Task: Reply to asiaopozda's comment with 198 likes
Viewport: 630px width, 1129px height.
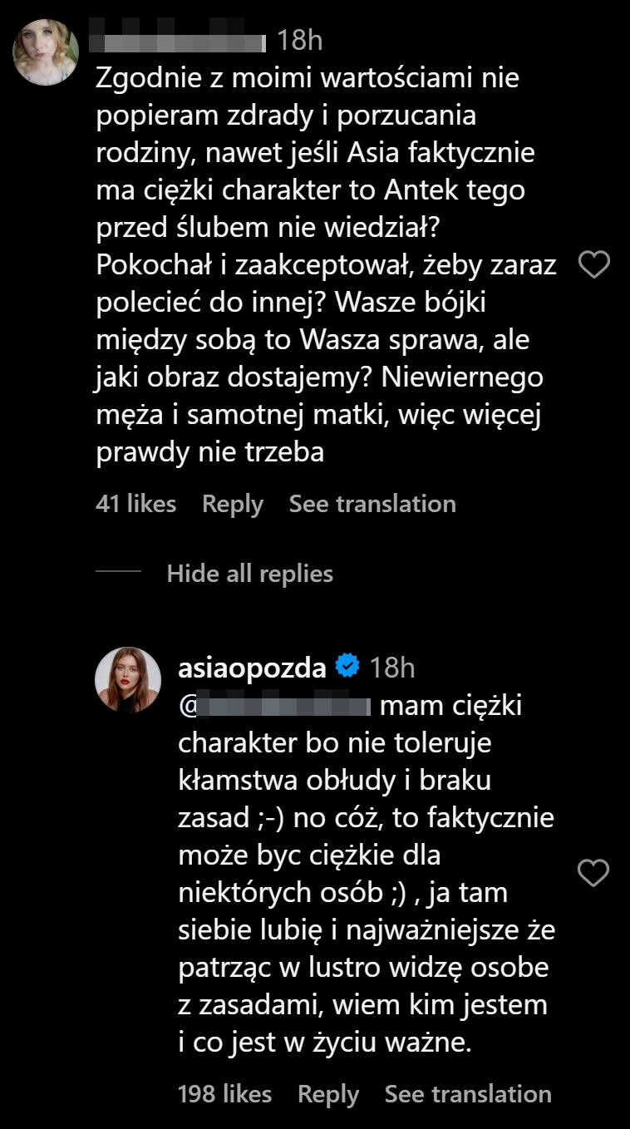Action: click(328, 1095)
